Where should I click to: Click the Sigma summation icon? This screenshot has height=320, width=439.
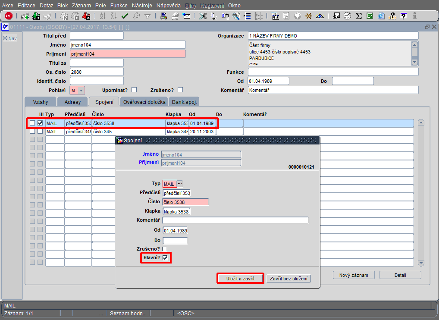[359, 16]
